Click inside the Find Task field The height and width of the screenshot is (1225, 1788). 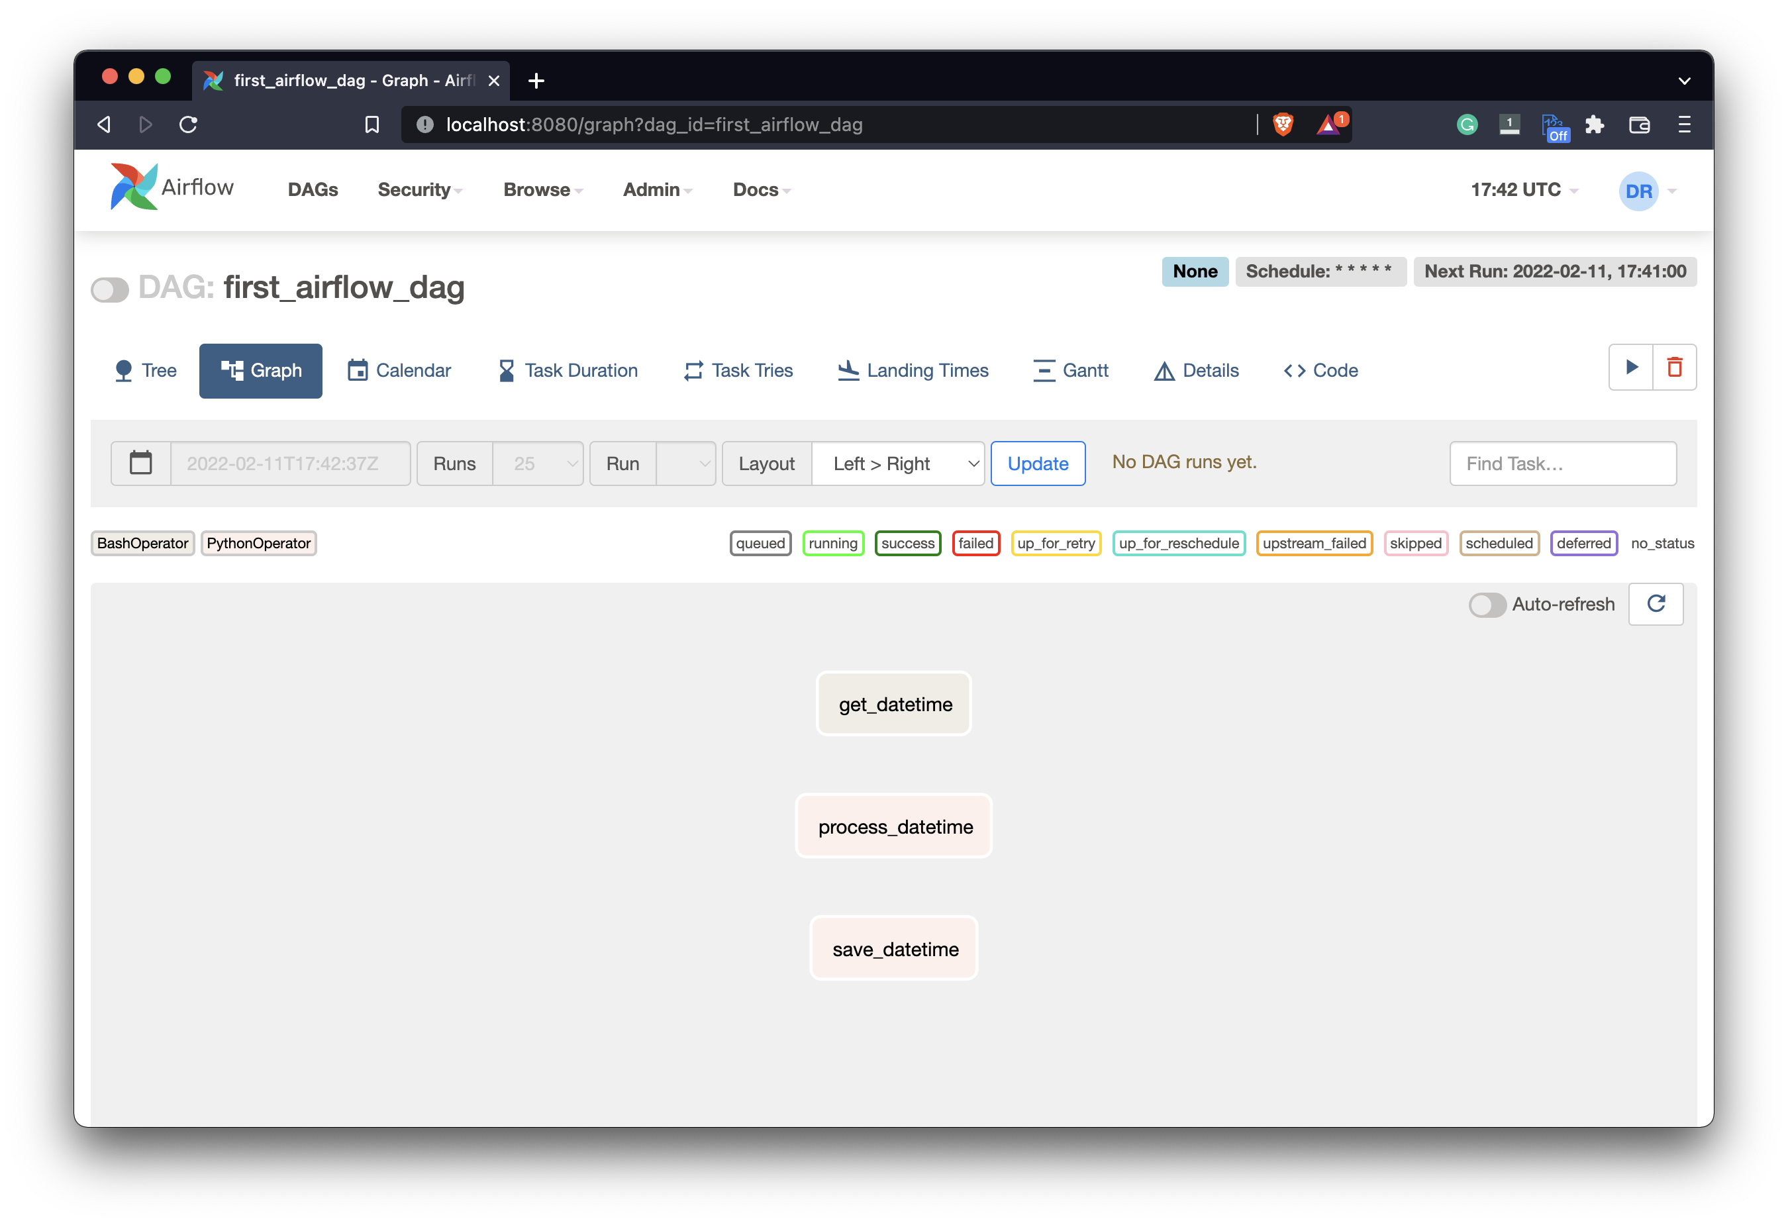pos(1563,464)
